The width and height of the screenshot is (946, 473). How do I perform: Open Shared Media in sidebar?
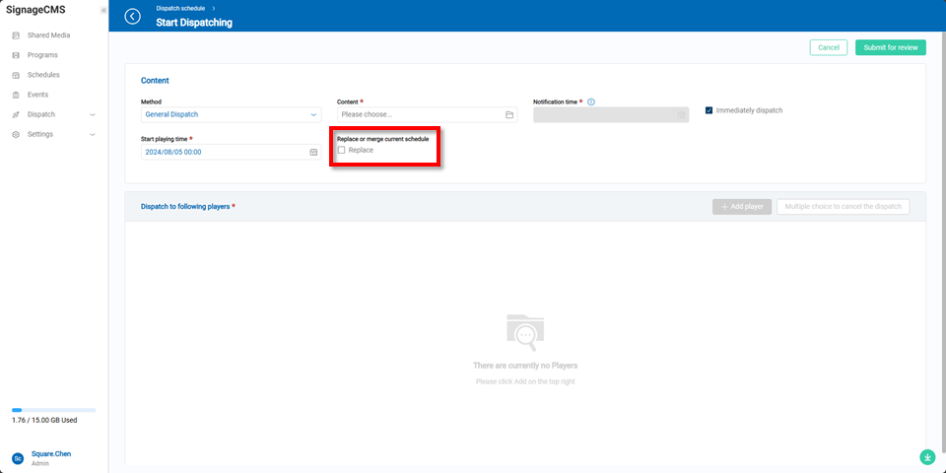point(48,35)
